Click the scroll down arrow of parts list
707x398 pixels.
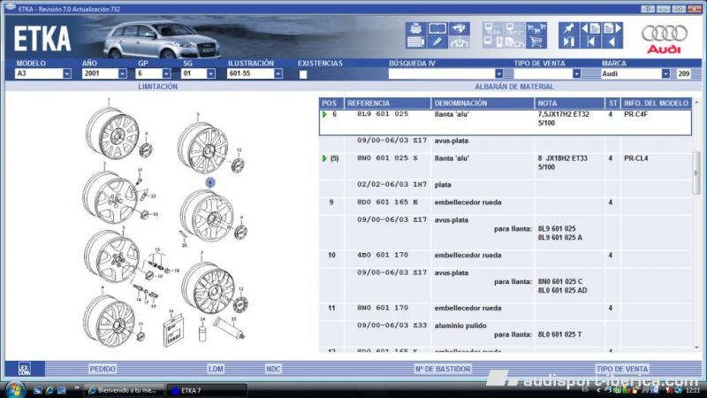(696, 348)
